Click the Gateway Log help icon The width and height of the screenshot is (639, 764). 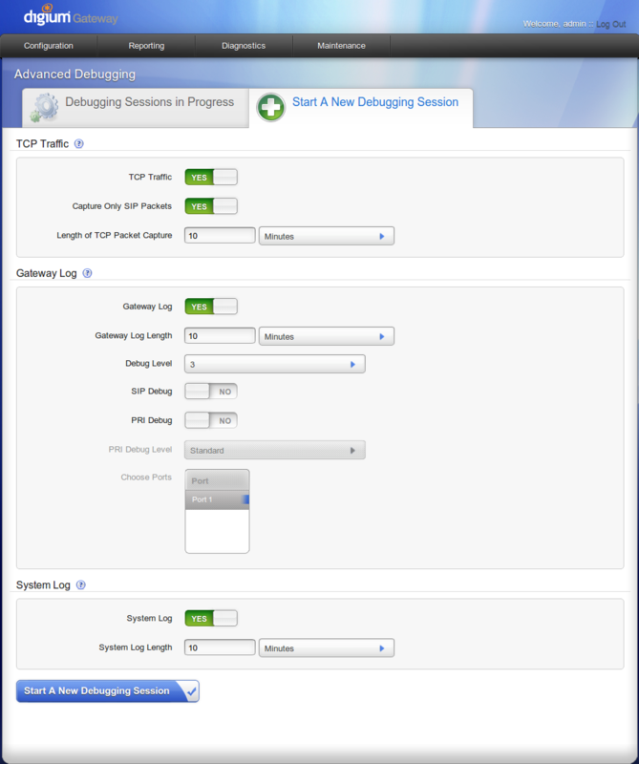point(87,273)
